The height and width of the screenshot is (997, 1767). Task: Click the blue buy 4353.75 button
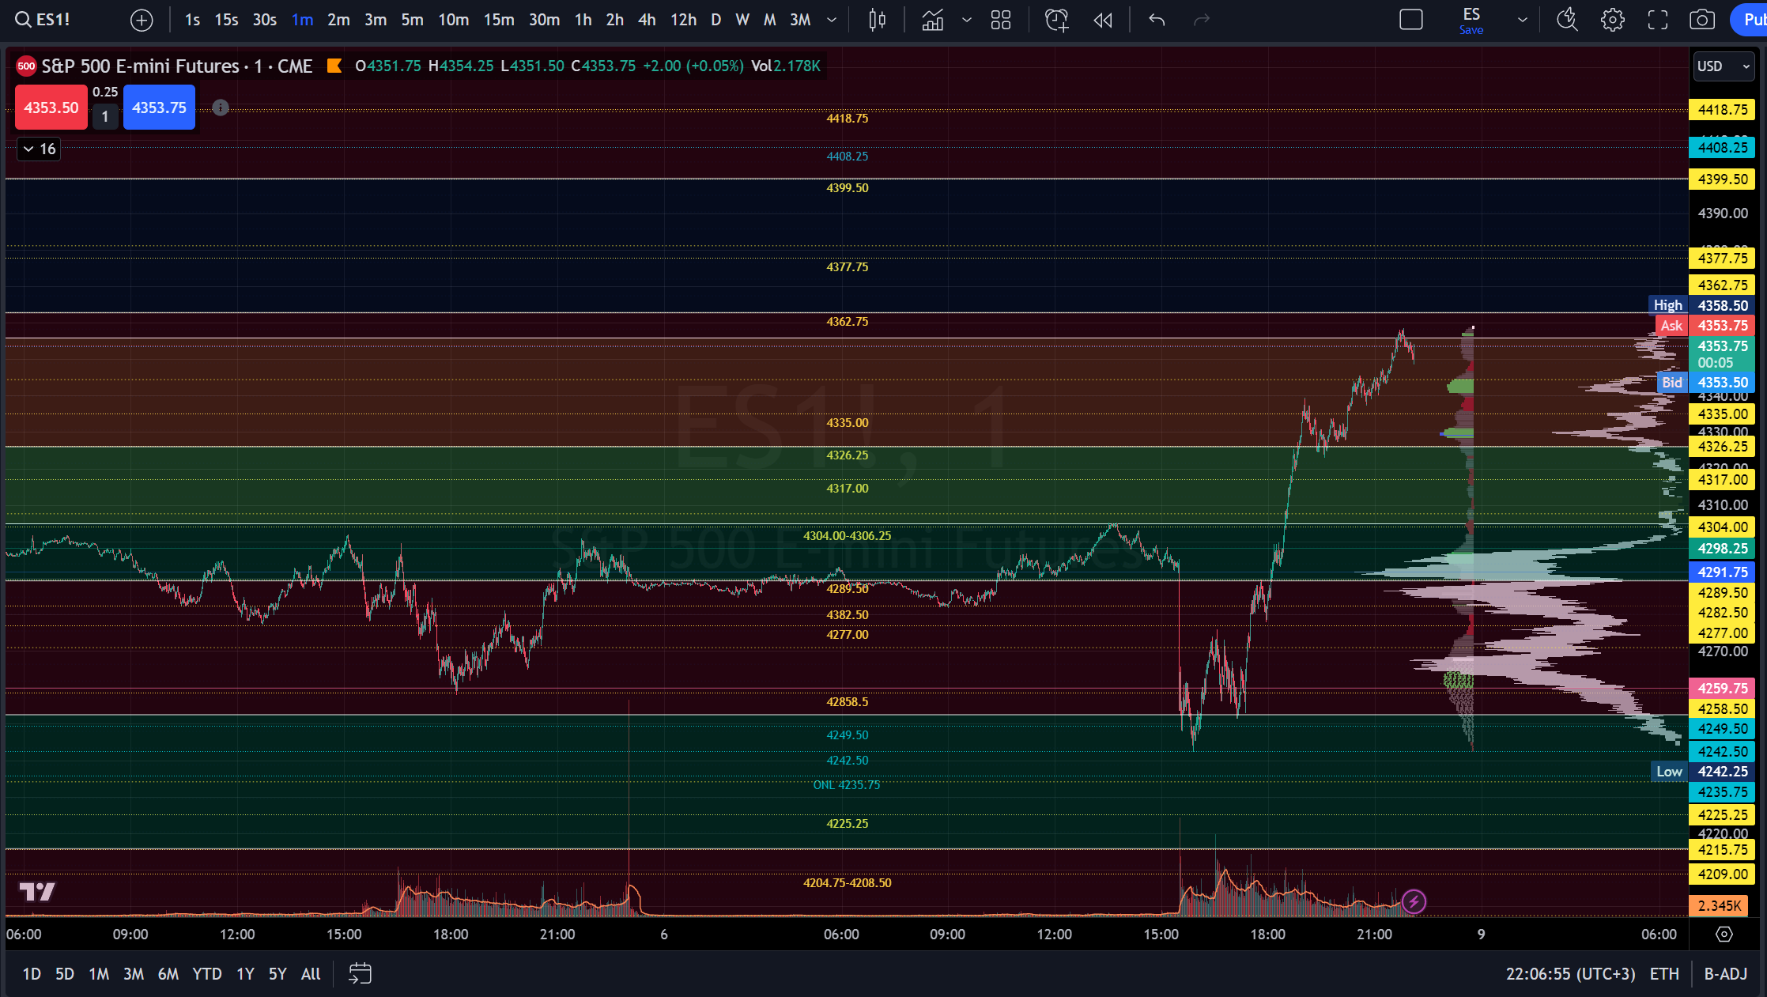pos(160,108)
